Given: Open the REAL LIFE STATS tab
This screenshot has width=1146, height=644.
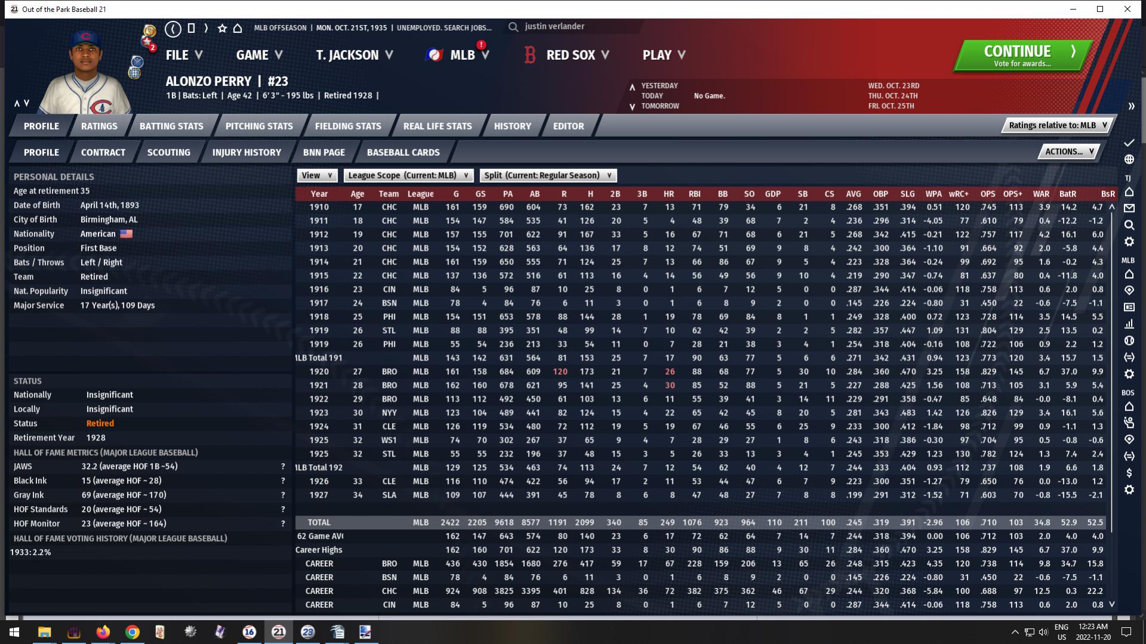Looking at the screenshot, I should point(438,126).
